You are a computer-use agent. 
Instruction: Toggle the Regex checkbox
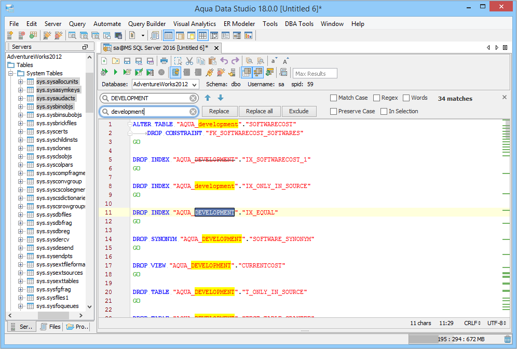[x=377, y=98]
